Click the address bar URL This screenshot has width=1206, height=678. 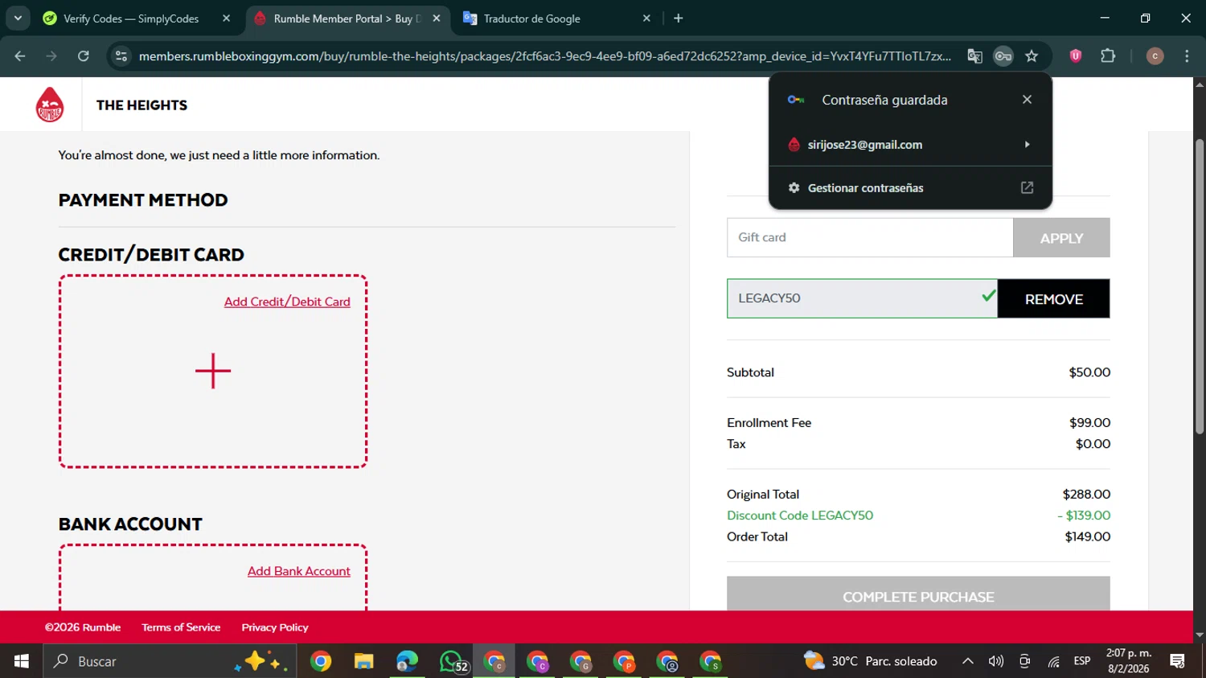[544, 55]
